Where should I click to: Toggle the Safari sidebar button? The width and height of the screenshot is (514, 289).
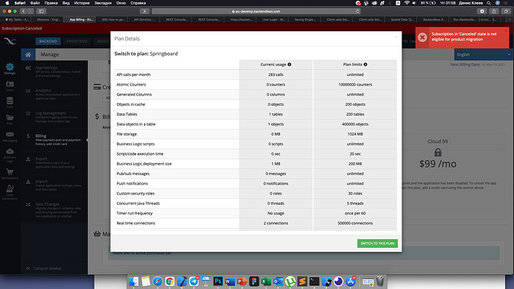pos(41,11)
